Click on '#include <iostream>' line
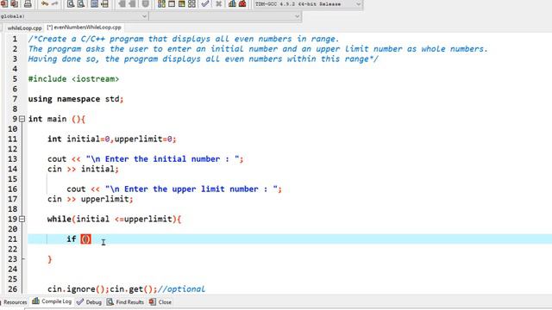The width and height of the screenshot is (552, 310). pos(73,79)
